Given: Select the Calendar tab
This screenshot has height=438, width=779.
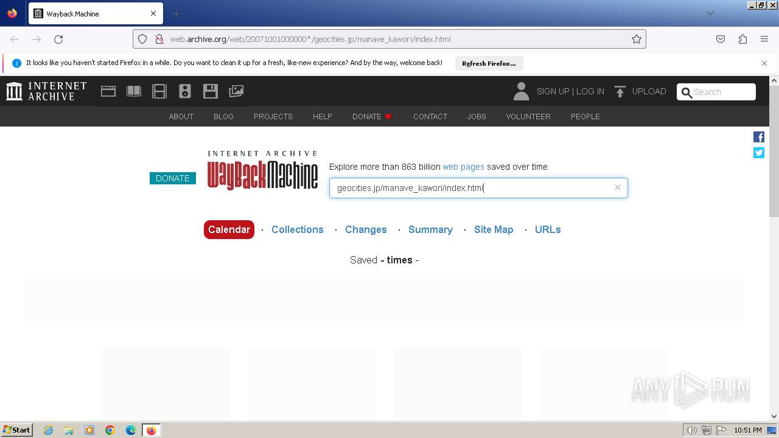Looking at the screenshot, I should pyautogui.click(x=229, y=229).
